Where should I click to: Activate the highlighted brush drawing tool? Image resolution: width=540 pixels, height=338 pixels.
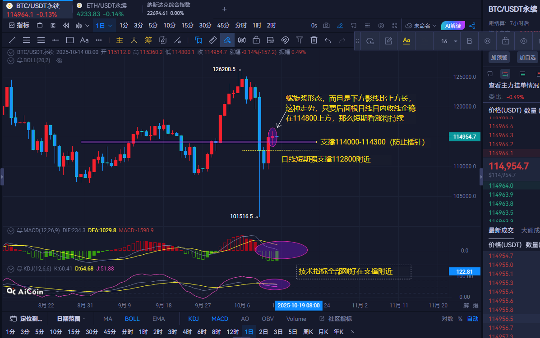click(227, 40)
